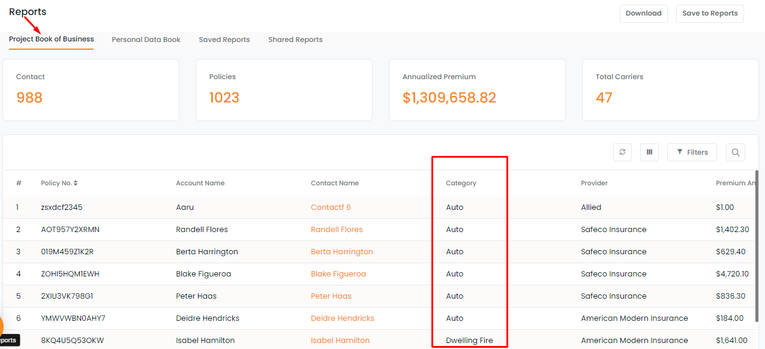
Task: Click the Annualized Premium summary card
Action: [477, 90]
